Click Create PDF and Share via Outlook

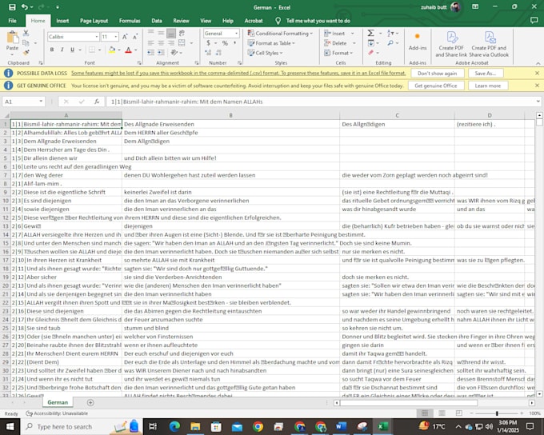[489, 44]
